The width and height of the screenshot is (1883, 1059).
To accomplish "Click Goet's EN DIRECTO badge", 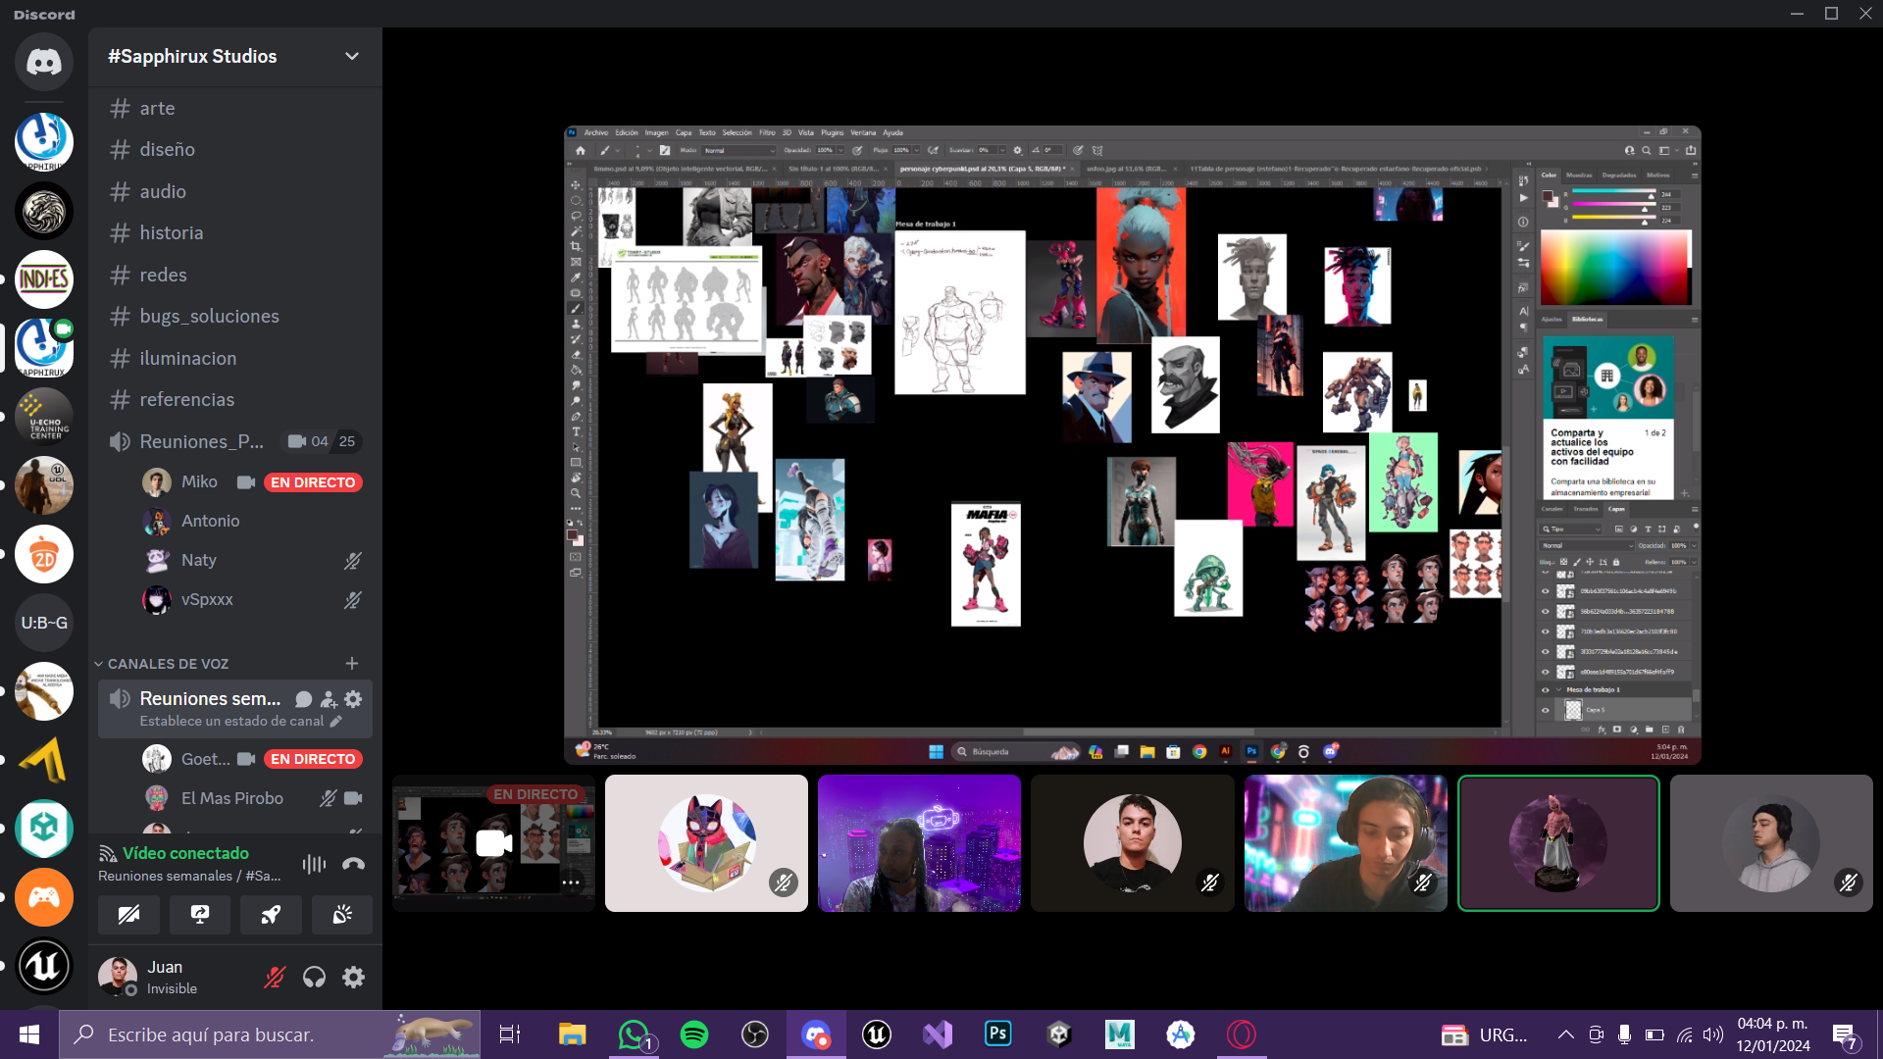I will 313,759.
